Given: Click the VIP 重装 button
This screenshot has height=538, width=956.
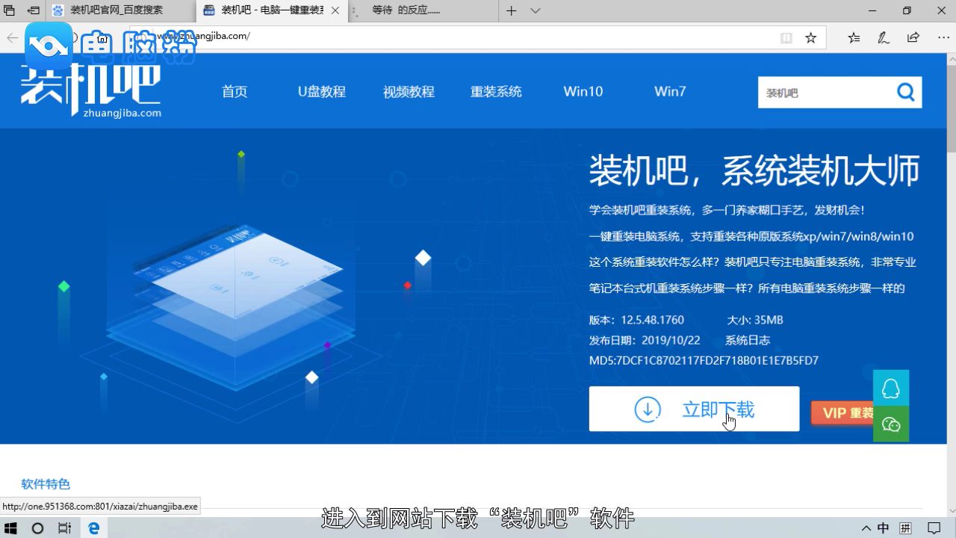Looking at the screenshot, I should pyautogui.click(x=843, y=413).
